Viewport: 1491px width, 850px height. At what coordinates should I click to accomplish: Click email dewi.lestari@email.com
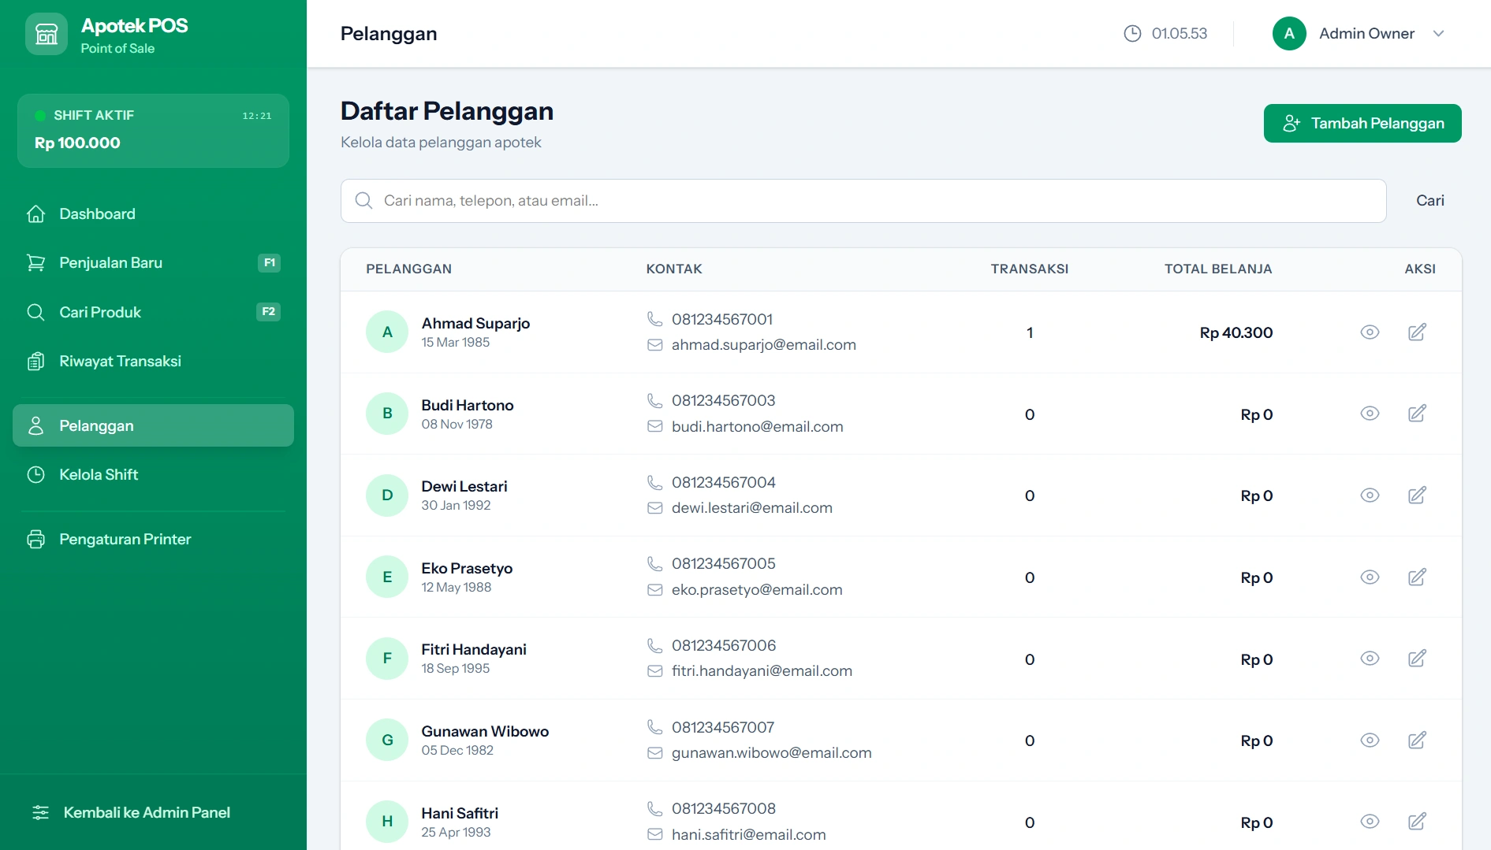pyautogui.click(x=751, y=508)
